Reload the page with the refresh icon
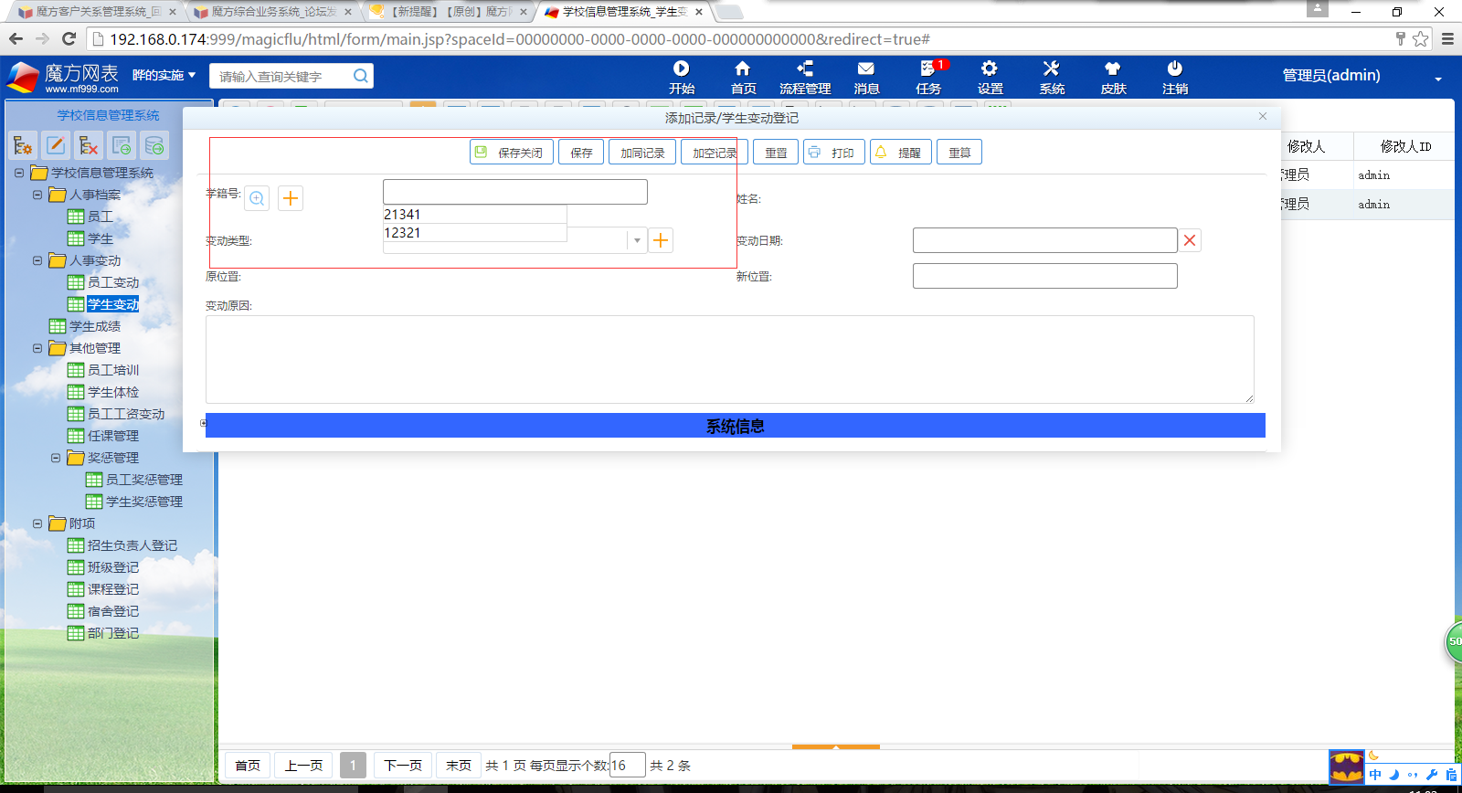The width and height of the screenshot is (1462, 793). pyautogui.click(x=69, y=38)
